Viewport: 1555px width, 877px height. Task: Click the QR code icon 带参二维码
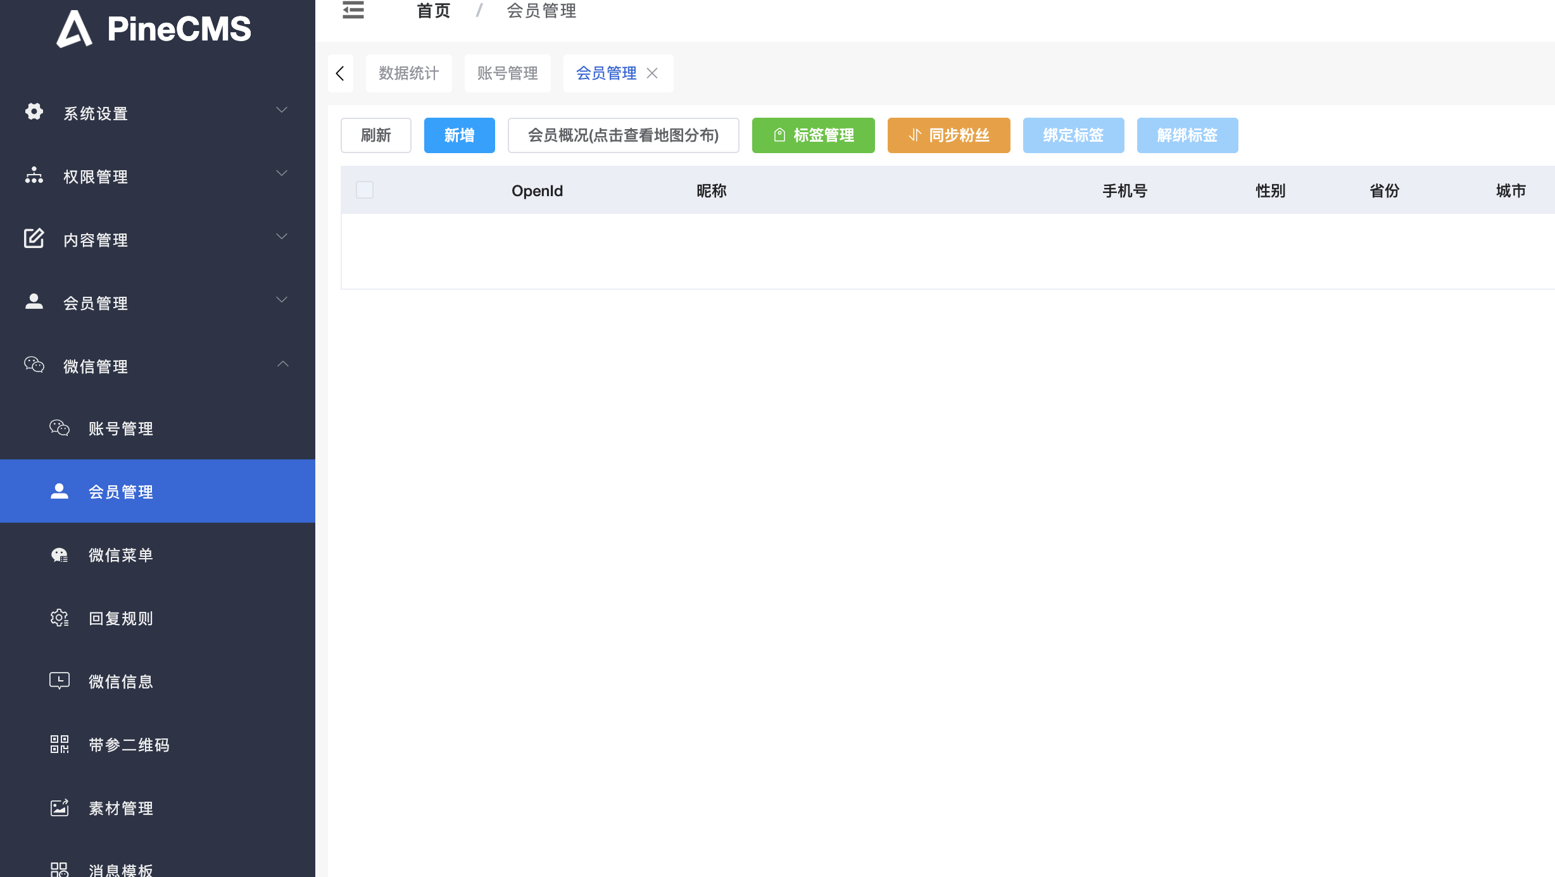click(x=60, y=745)
